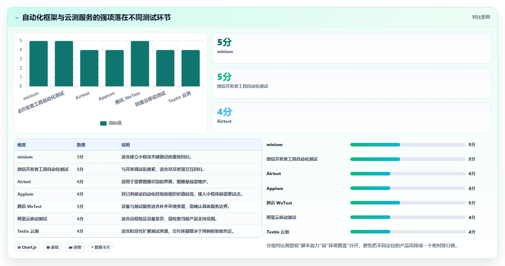Image resolution: width=505 pixels, height=266 pixels.
Task: Click 阿里云移动测试 in the table
Action: [32, 219]
